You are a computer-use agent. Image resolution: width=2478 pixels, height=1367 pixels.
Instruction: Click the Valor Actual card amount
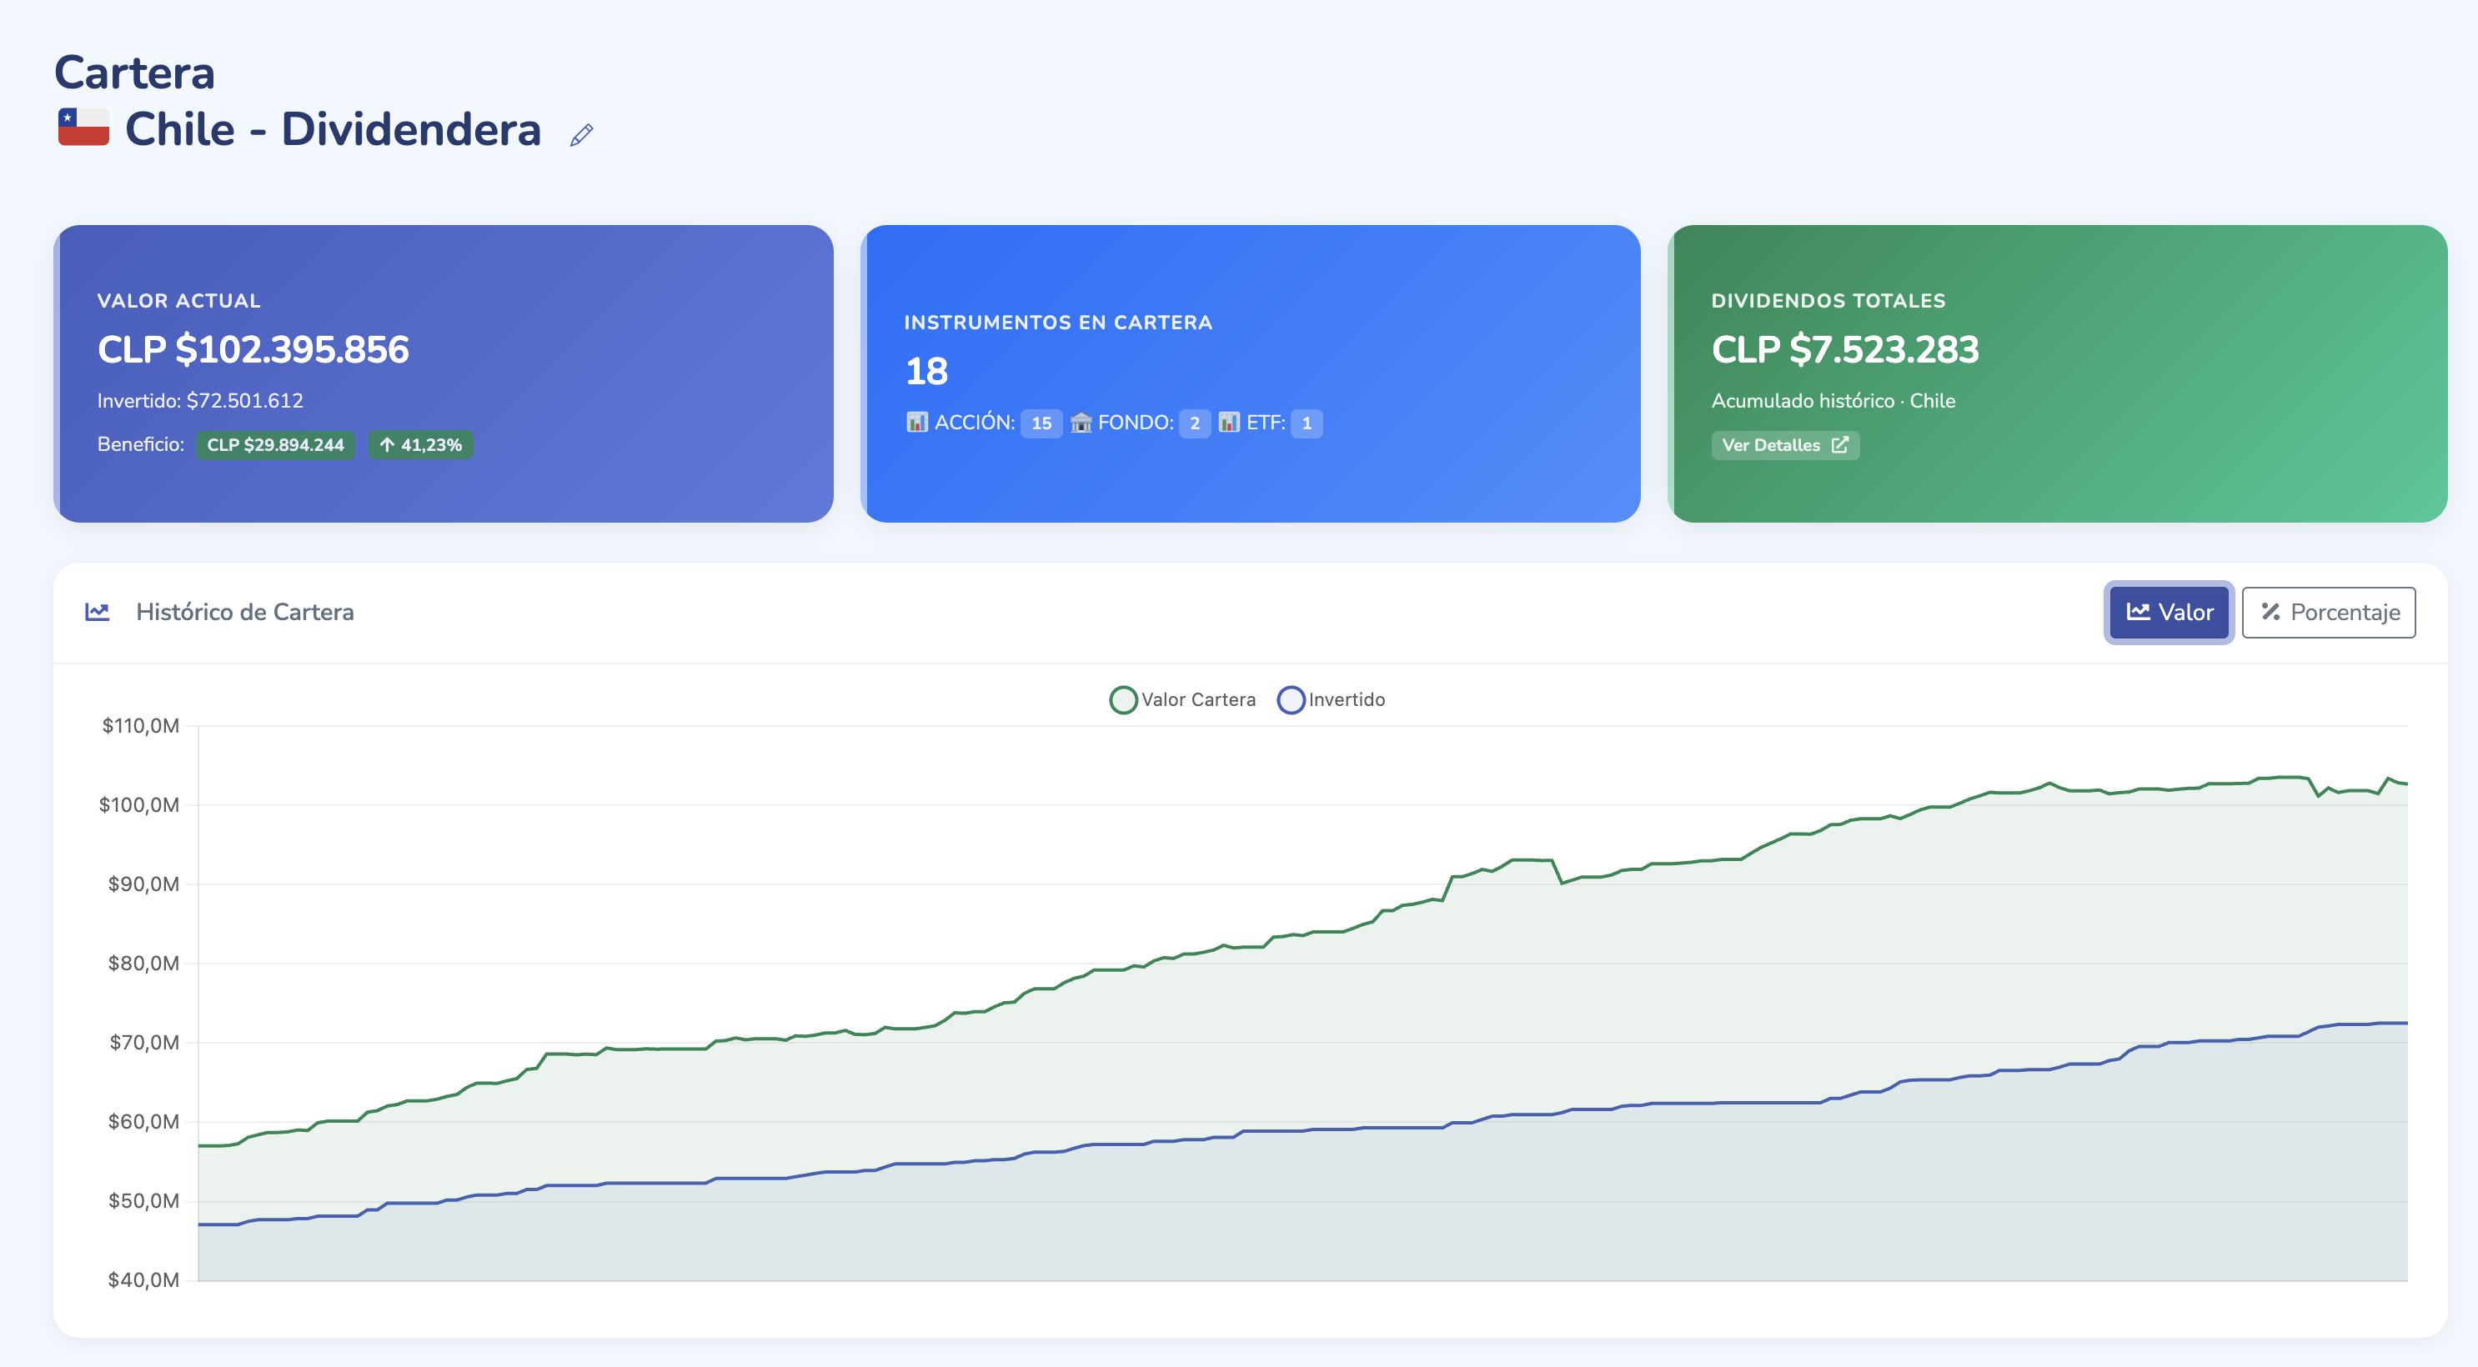253,349
